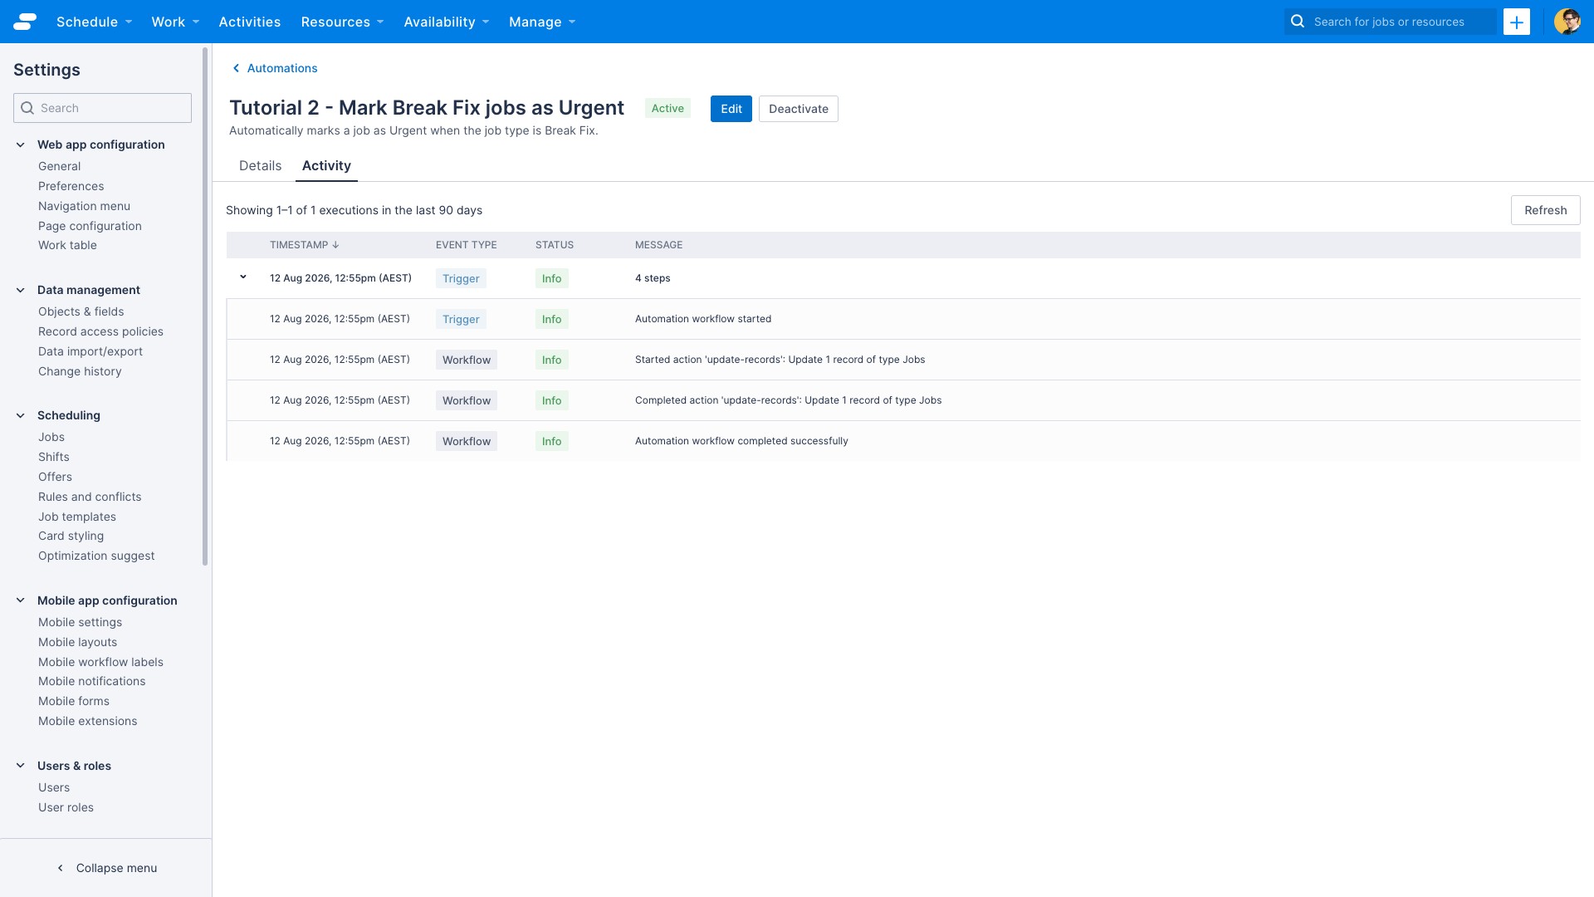
Task: Click the Collapse menu chevron icon
Action: click(x=60, y=868)
